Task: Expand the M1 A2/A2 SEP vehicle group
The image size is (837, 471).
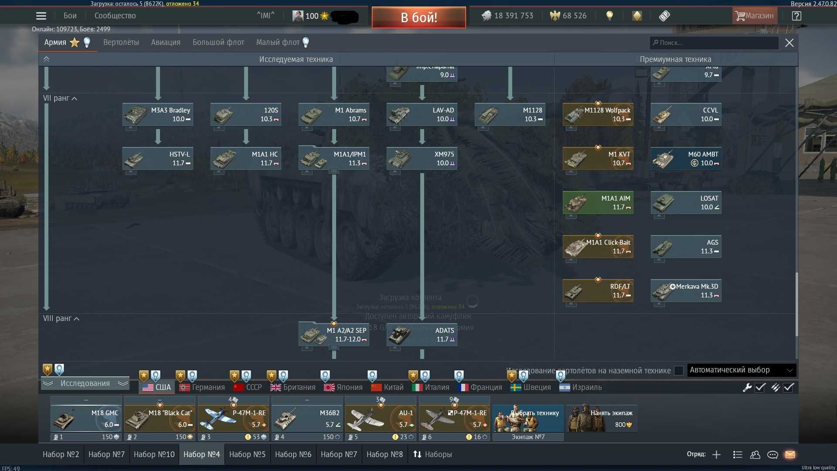Action: (334, 348)
